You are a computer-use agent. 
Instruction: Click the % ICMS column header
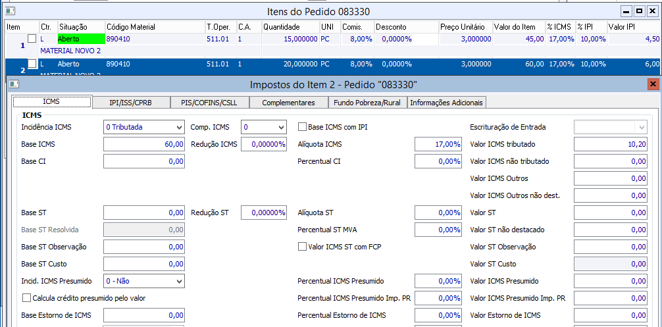[561, 27]
